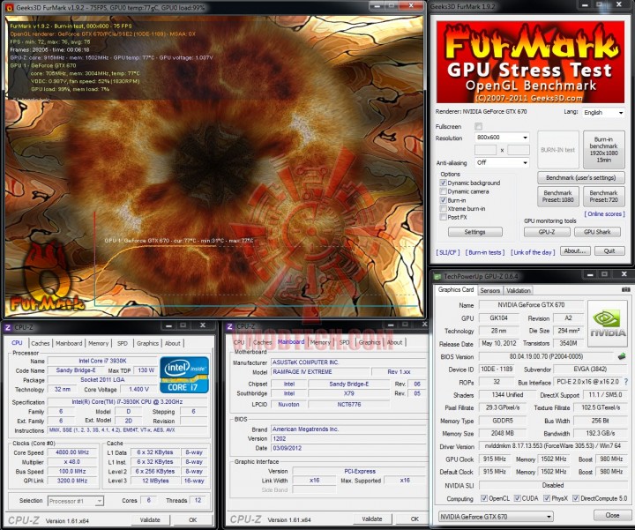Run Benchmark Preset:1080
Image resolution: width=635 pixels, height=530 pixels.
tap(558, 197)
